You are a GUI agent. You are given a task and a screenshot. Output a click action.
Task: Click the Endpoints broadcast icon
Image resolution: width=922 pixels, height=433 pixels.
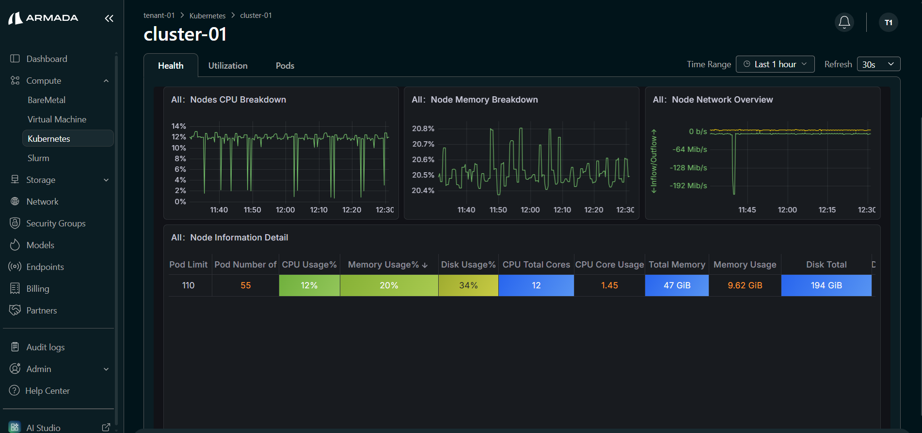click(x=15, y=267)
